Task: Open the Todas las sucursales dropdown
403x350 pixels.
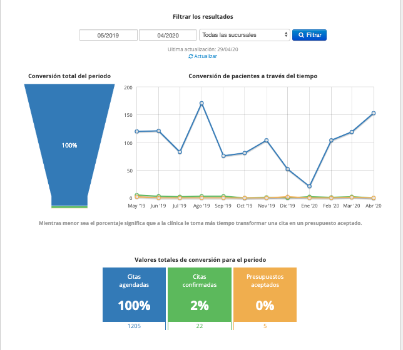Action: [x=245, y=35]
